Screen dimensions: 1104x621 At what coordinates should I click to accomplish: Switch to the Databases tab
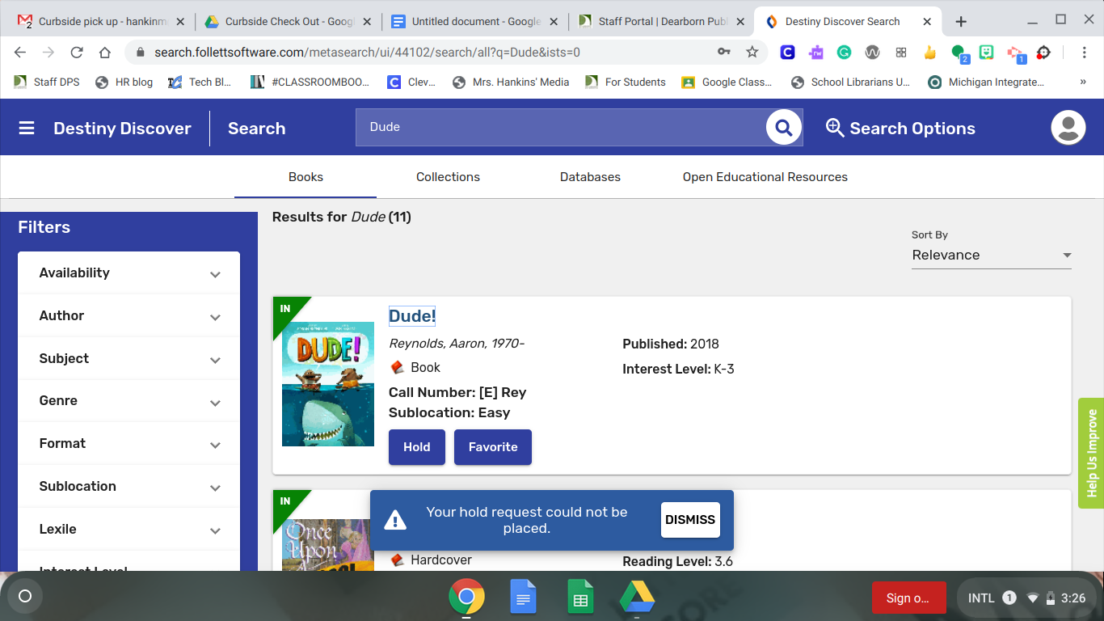(x=590, y=177)
